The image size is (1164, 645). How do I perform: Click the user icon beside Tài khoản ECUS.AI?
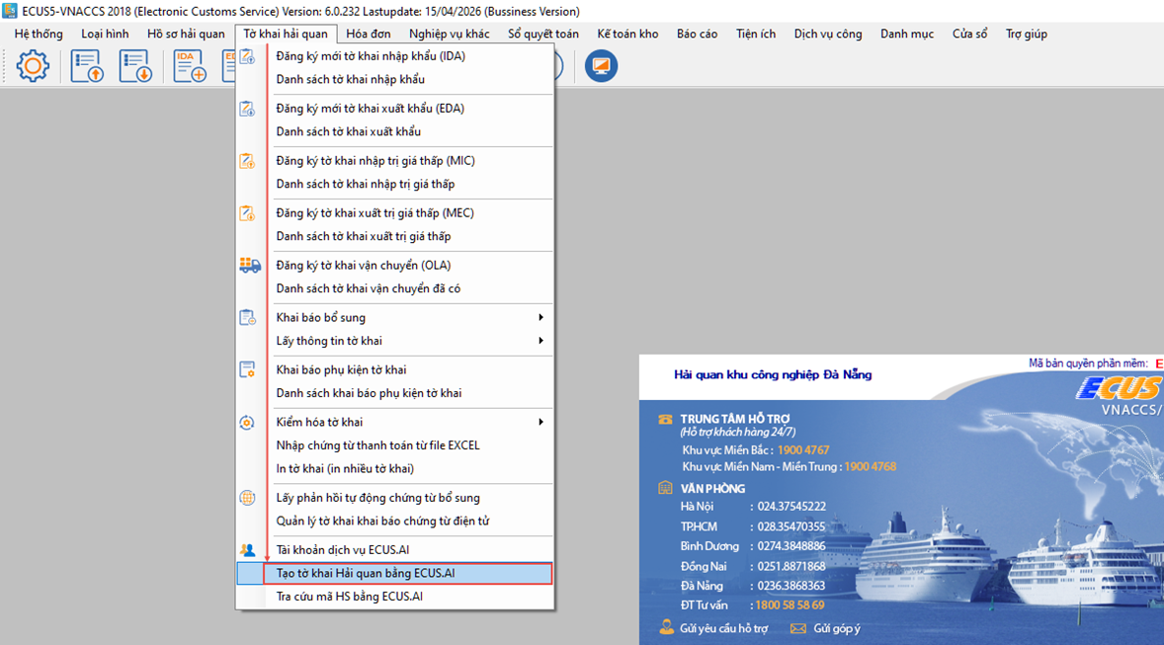point(248,550)
